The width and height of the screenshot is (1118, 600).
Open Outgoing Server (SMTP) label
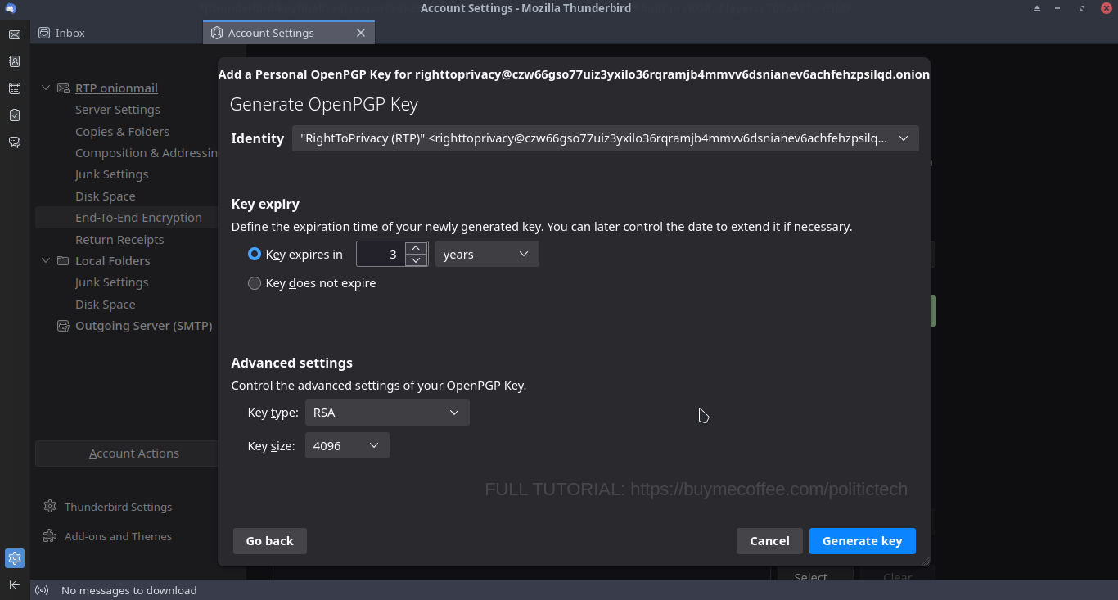pyautogui.click(x=144, y=326)
